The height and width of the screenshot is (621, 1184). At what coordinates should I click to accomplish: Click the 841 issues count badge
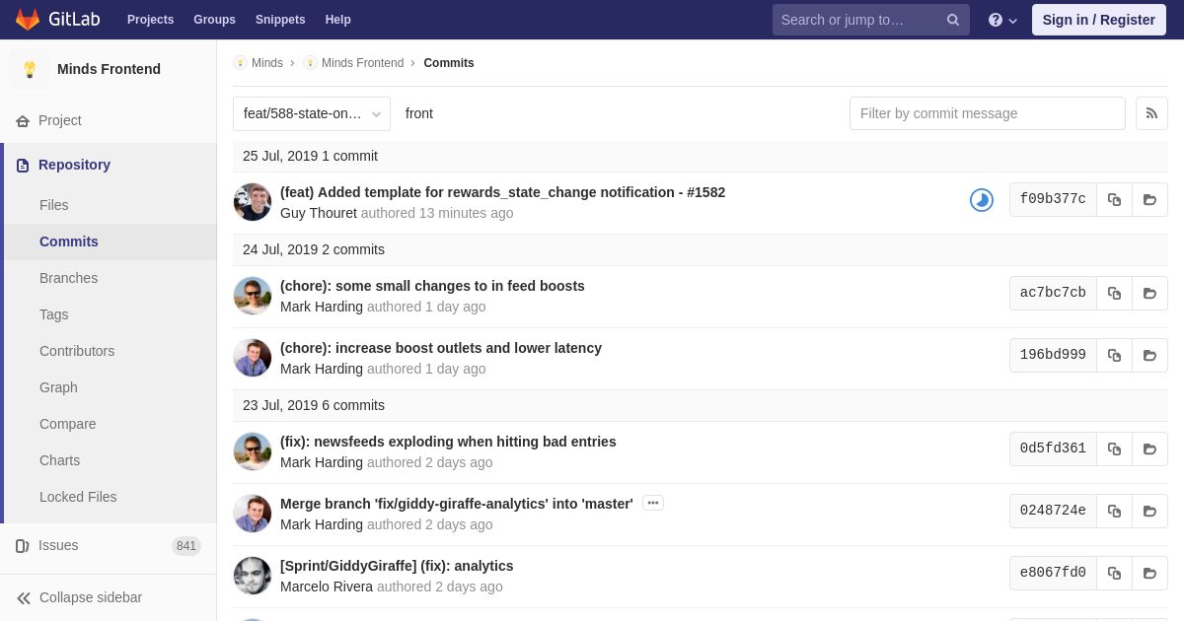pos(186,546)
